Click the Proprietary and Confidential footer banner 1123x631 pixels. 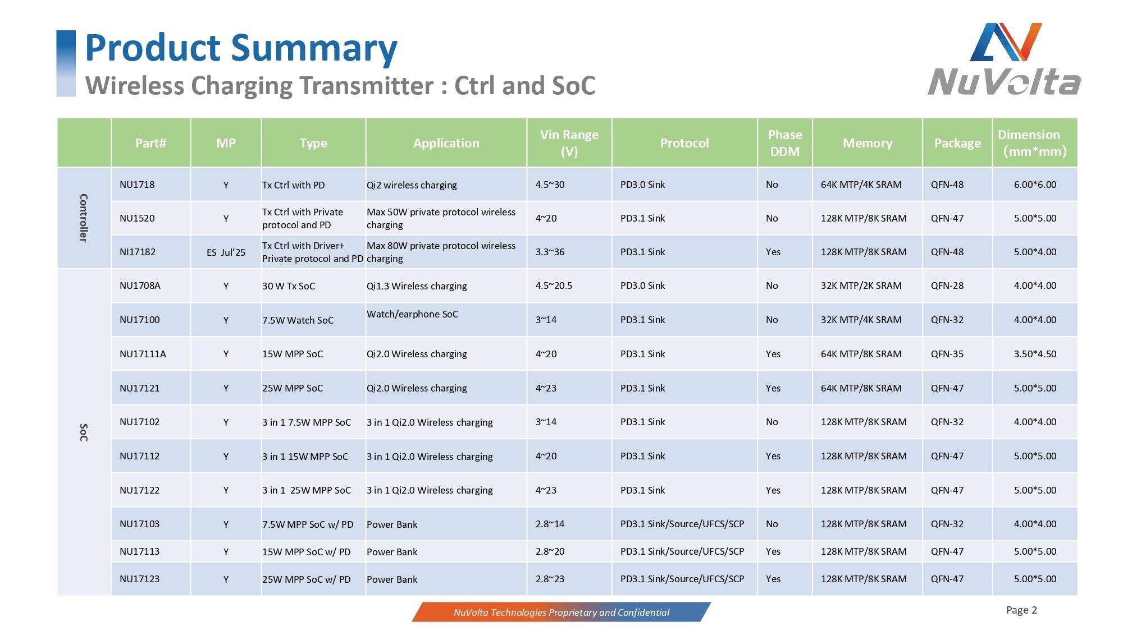[561, 612]
